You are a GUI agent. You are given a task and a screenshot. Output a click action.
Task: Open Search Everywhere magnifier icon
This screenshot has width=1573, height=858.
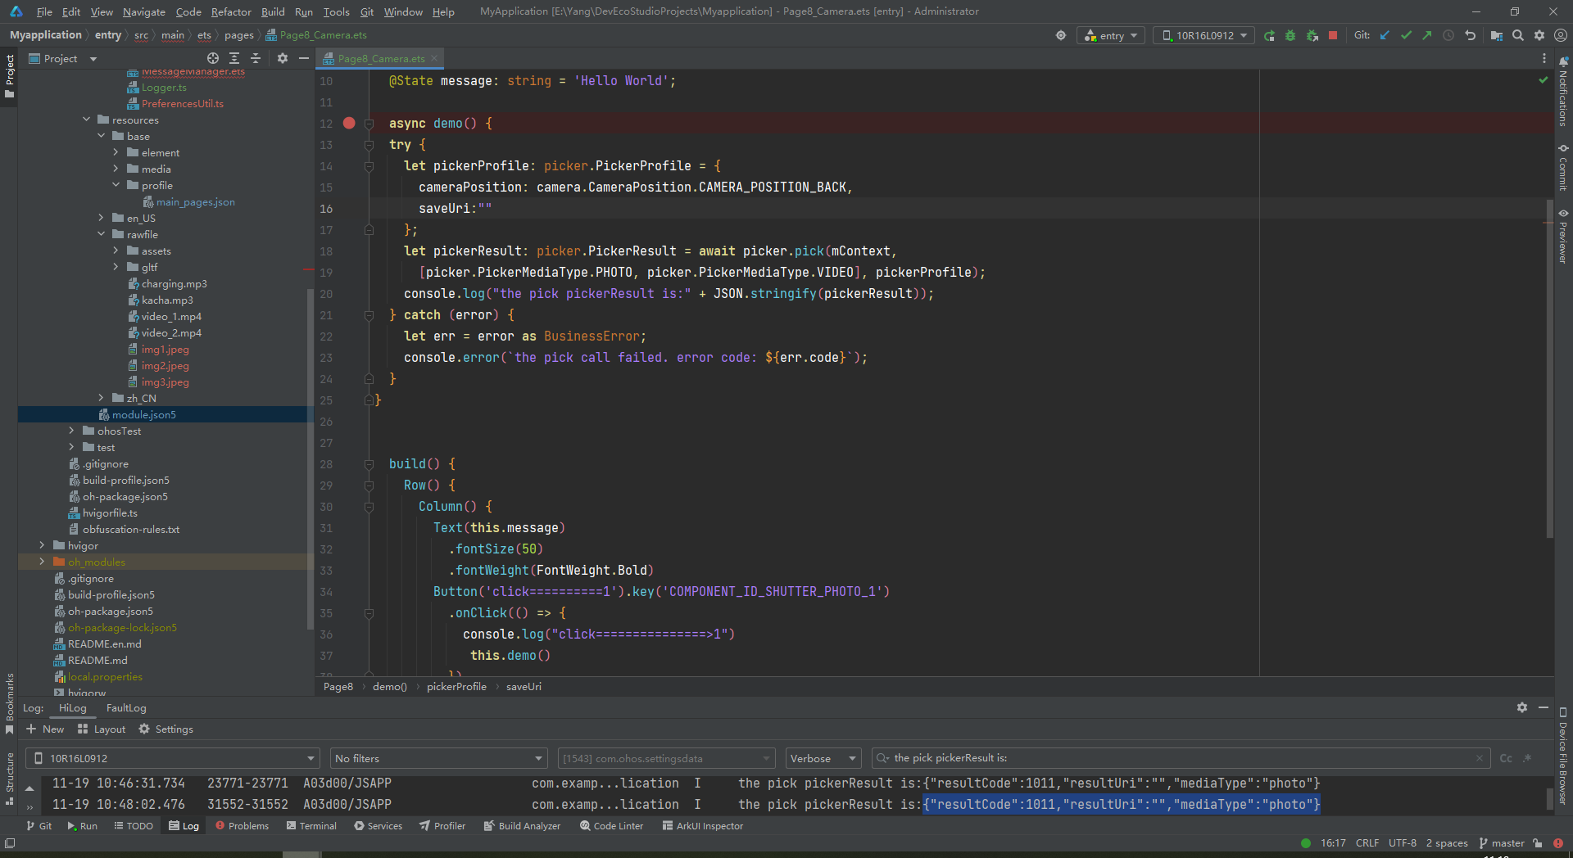point(1518,35)
